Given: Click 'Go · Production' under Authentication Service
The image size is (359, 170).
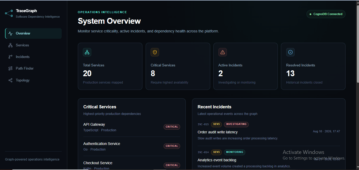Looking at the screenshot, I should tap(94, 149).
